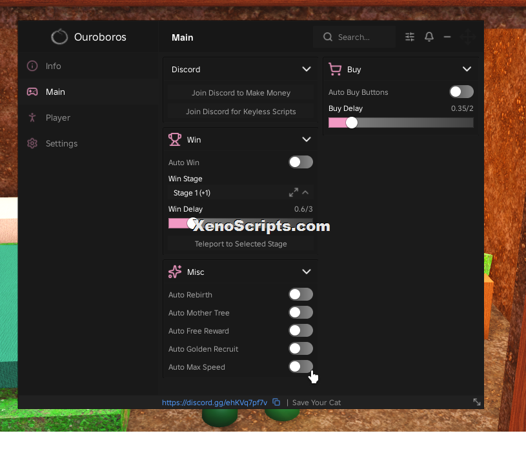This screenshot has height=451, width=526.
Task: Click the resize corner icon at bottom right
Action: click(x=477, y=402)
